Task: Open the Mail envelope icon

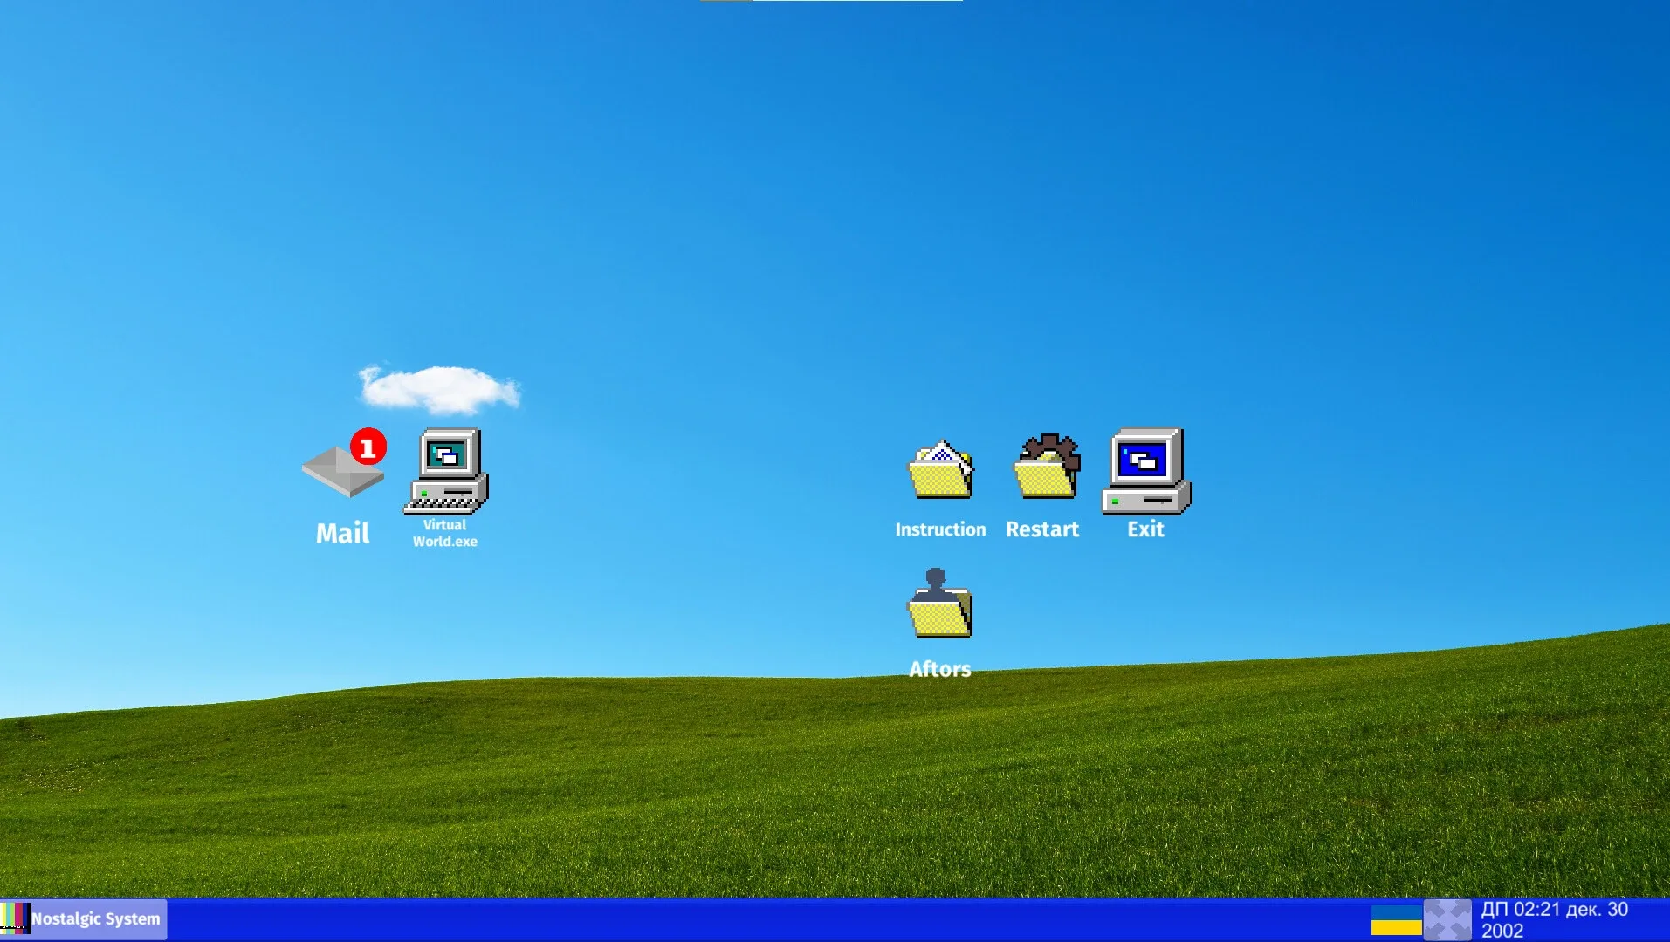Action: click(x=341, y=473)
